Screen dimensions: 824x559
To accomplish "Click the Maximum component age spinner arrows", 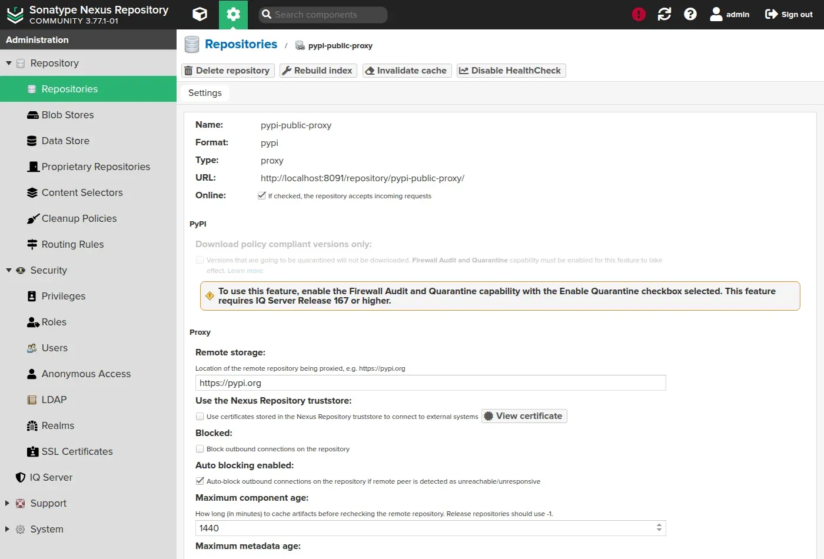I will [x=659, y=528].
